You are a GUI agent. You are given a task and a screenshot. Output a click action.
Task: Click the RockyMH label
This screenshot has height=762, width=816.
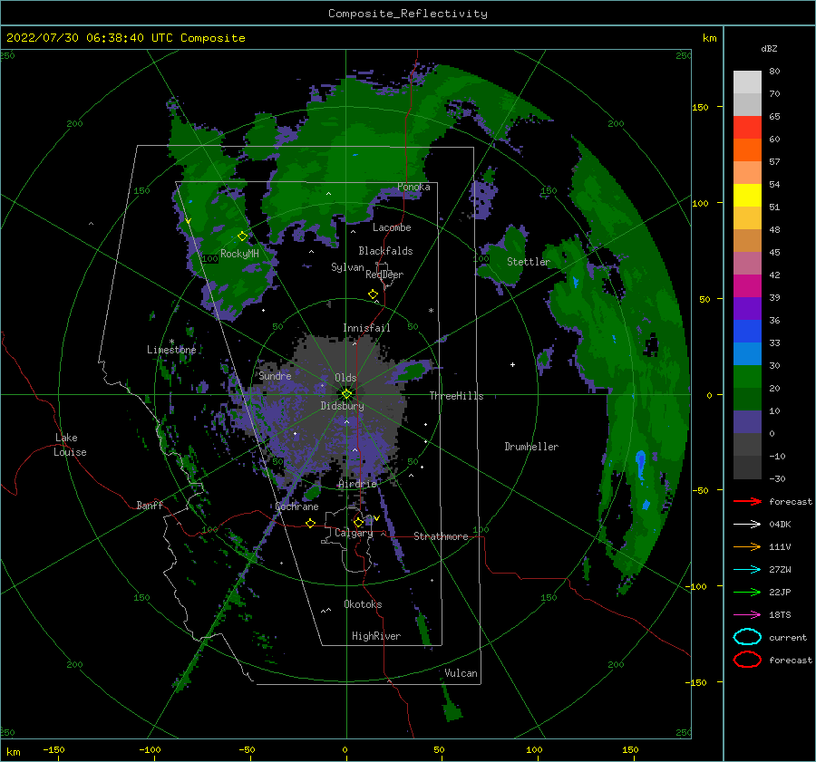[239, 254]
